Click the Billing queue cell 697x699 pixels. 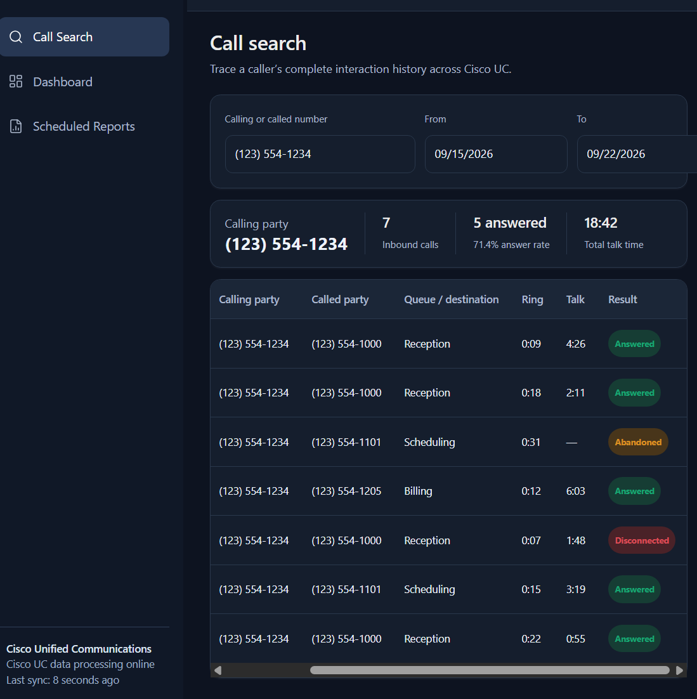(x=418, y=491)
